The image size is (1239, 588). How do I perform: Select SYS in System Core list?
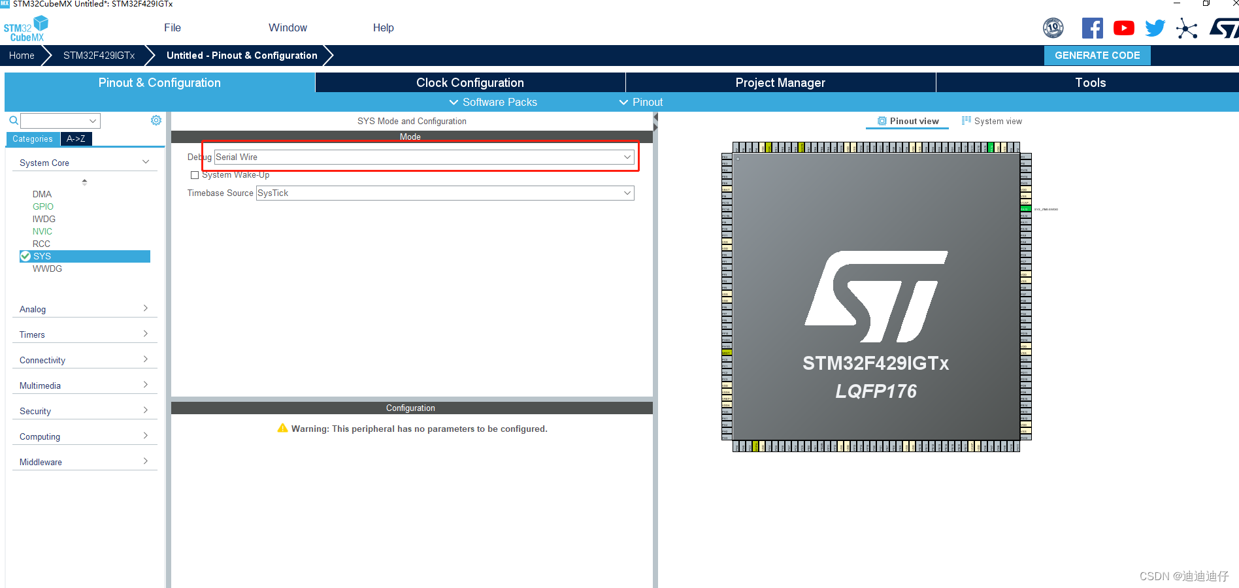(x=85, y=256)
